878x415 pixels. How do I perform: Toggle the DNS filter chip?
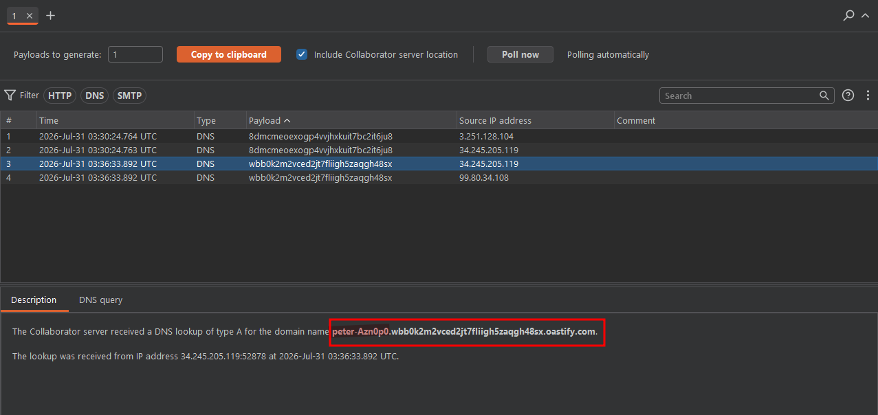tap(95, 96)
